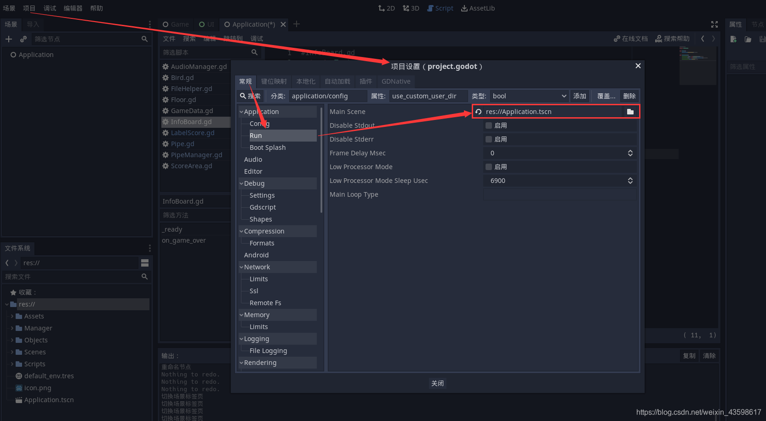The image size is (766, 421).
Task: Open 项目 menu in menu bar
Action: pos(29,8)
